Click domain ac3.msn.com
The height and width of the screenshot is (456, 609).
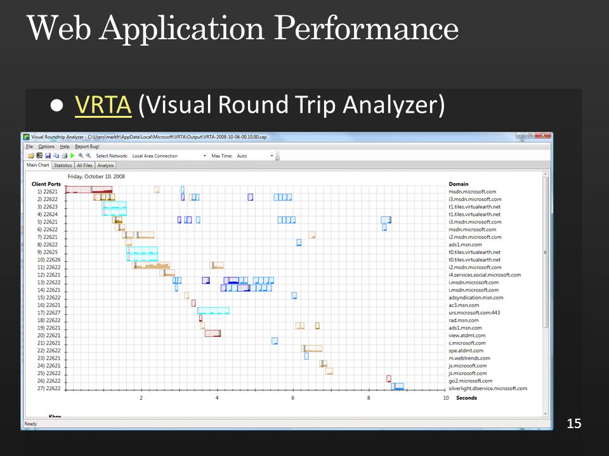click(464, 305)
